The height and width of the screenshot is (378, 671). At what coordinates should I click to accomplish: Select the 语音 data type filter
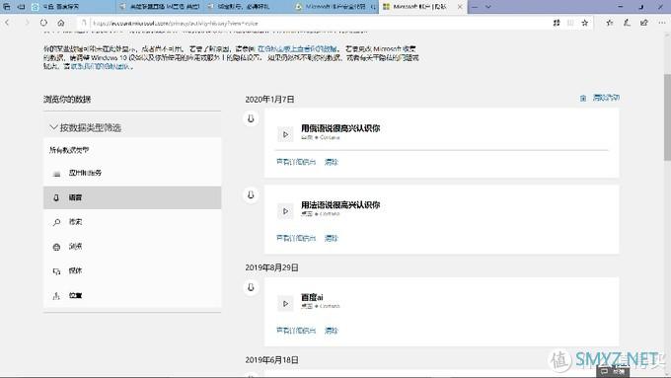tap(132, 197)
